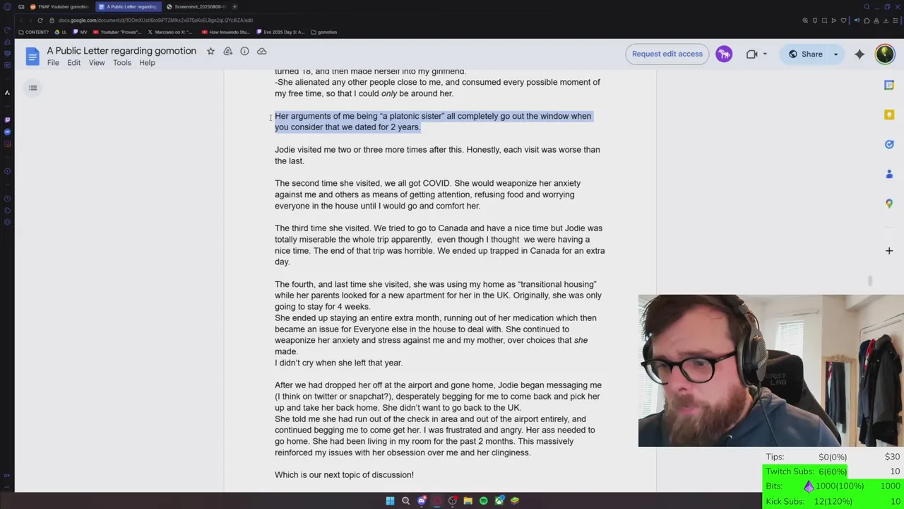This screenshot has width=904, height=509.
Task: Open Spotify from the taskbar
Action: pos(484,501)
